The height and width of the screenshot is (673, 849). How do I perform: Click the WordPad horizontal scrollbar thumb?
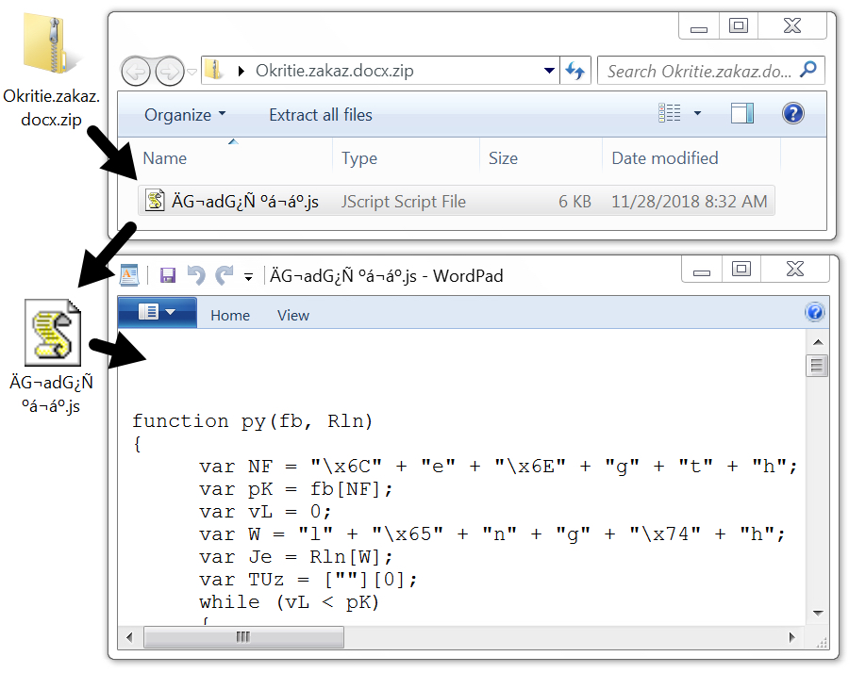coord(243,637)
